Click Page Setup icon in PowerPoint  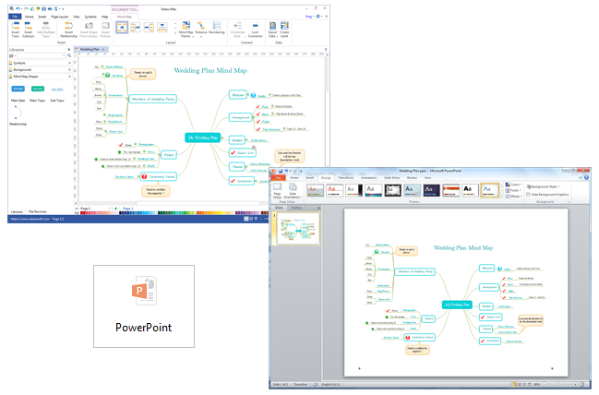tap(277, 189)
